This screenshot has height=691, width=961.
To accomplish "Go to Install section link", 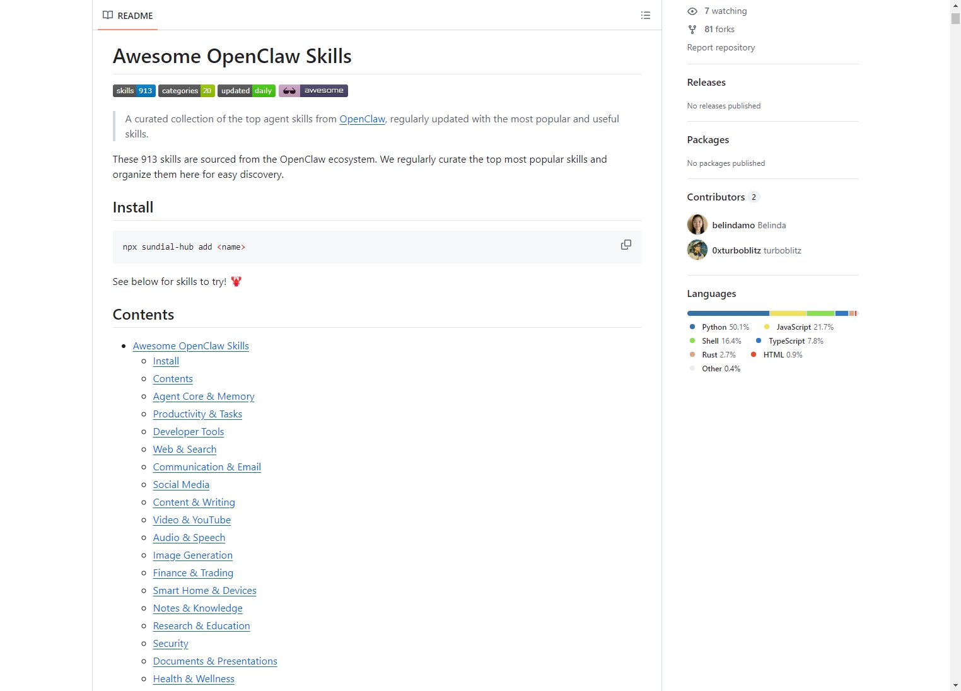I will (166, 361).
